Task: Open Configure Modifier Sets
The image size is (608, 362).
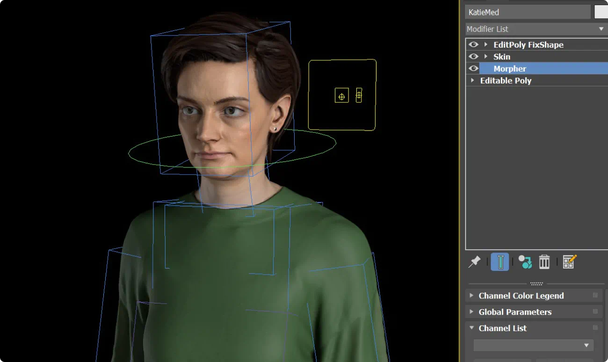Action: tap(569, 261)
